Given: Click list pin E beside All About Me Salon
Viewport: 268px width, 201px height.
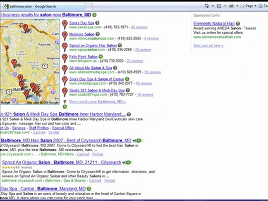Looking at the screenshot, I should point(64,70).
